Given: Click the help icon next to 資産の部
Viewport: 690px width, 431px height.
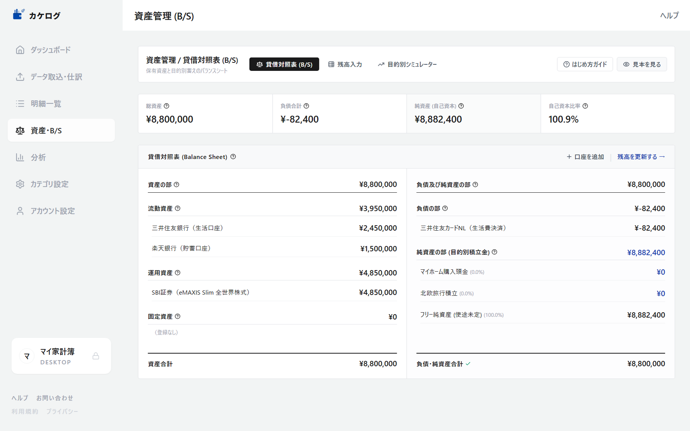Looking at the screenshot, I should point(177,185).
